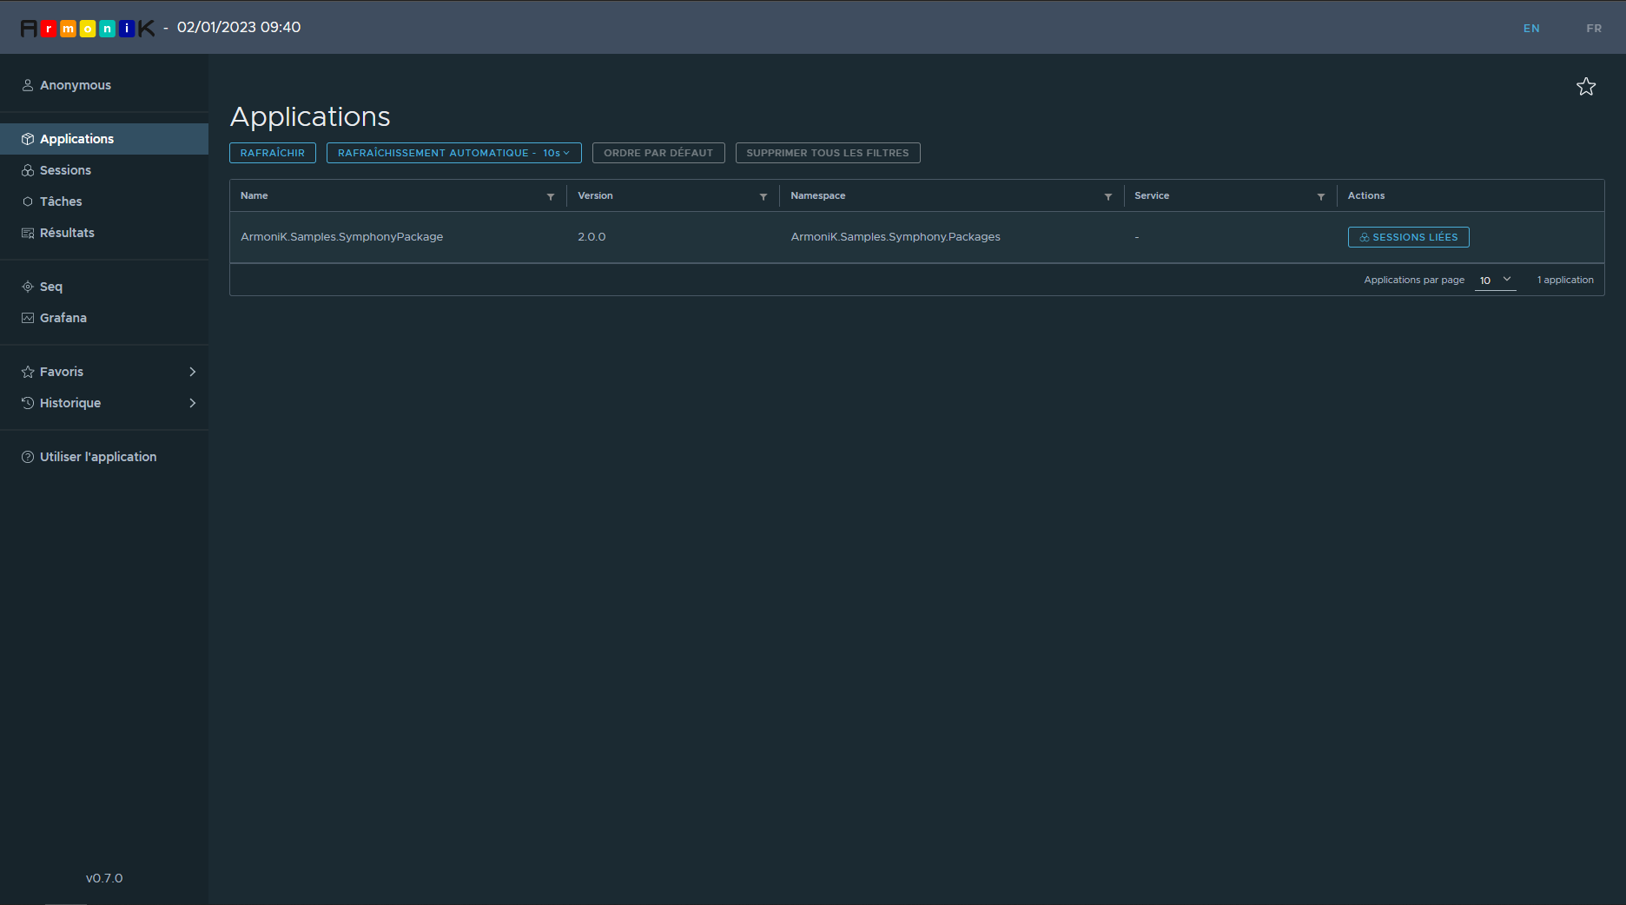Click the 1 application count text
Image resolution: width=1626 pixels, height=905 pixels.
1565,280
